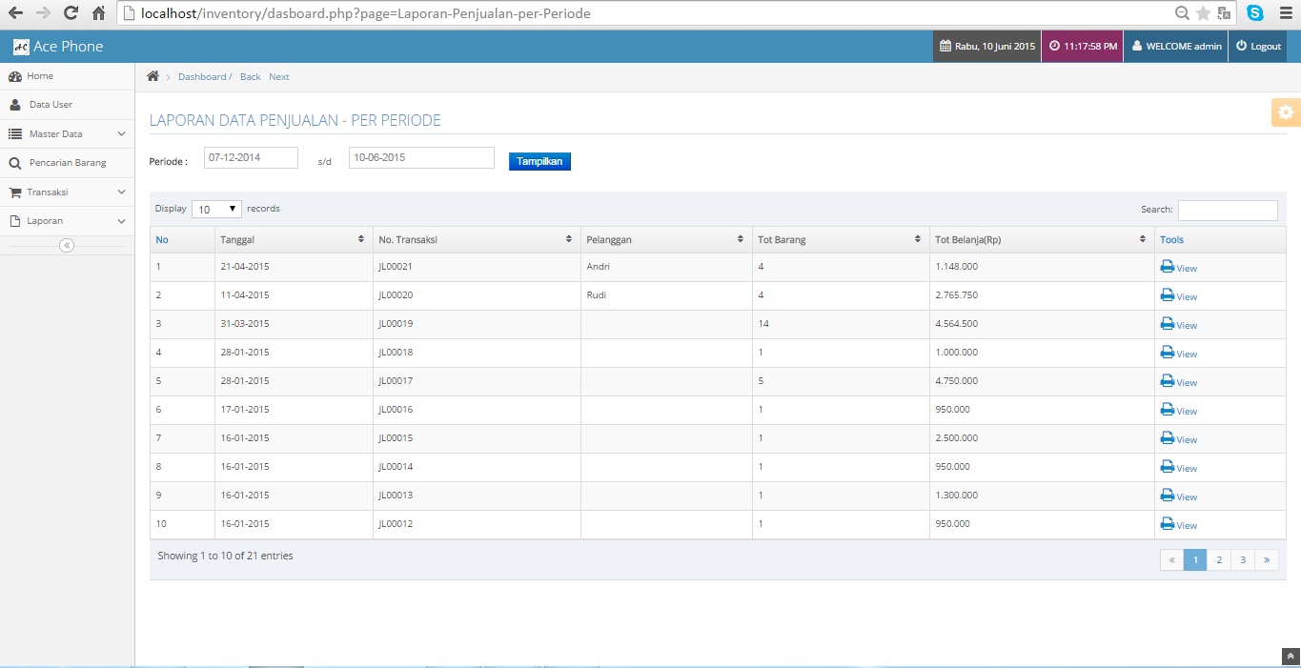Image resolution: width=1301 pixels, height=668 pixels.
Task: Click the Skype icon in browser toolbar
Action: coord(1254,13)
